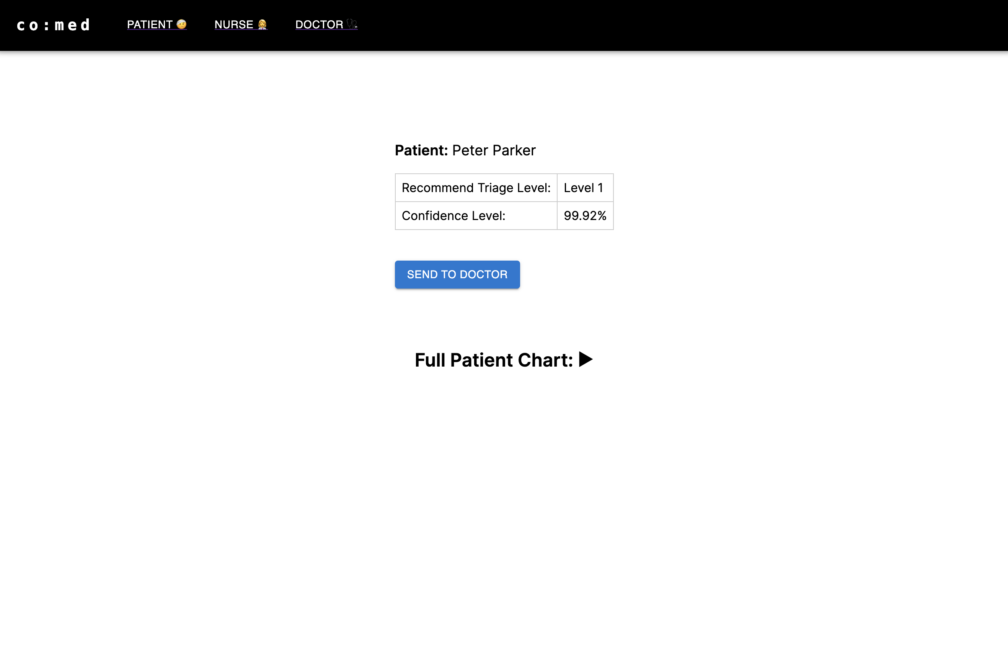This screenshot has width=1008, height=649.
Task: Click the 'med' part of the logo
Action: click(x=72, y=25)
